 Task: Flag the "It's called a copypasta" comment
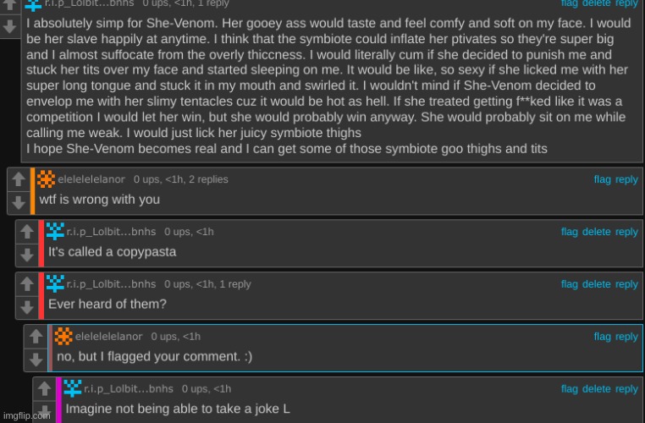click(570, 232)
